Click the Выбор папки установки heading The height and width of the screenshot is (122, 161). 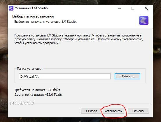click(33, 16)
